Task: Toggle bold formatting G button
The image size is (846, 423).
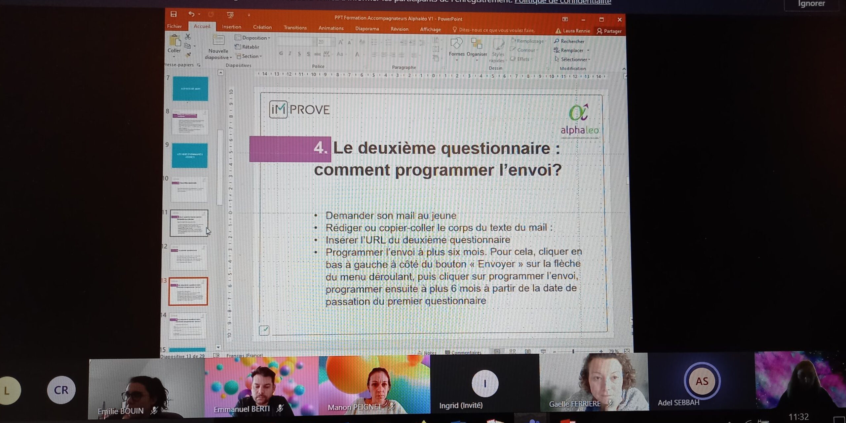Action: [x=281, y=54]
